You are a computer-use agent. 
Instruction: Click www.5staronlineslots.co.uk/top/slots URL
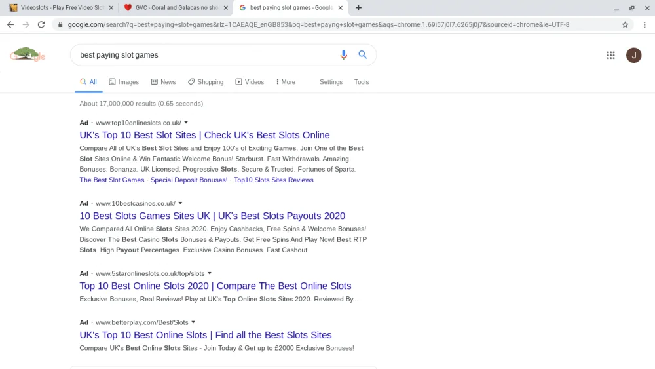click(x=150, y=273)
